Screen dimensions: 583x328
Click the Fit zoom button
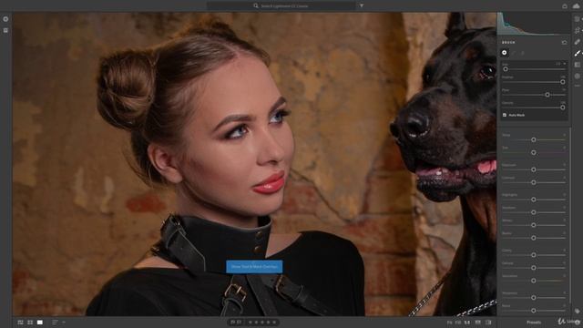point(449,323)
